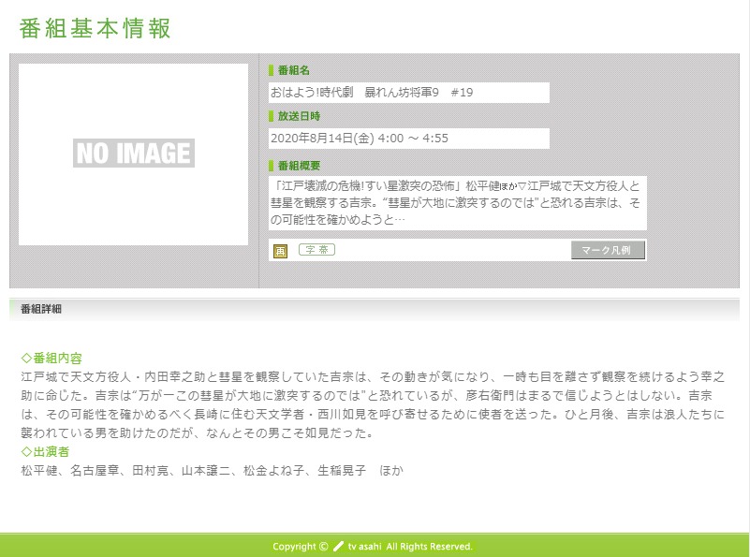Click the NO IMAGE placeholder thumbnail
The image size is (750, 557).
click(x=133, y=154)
